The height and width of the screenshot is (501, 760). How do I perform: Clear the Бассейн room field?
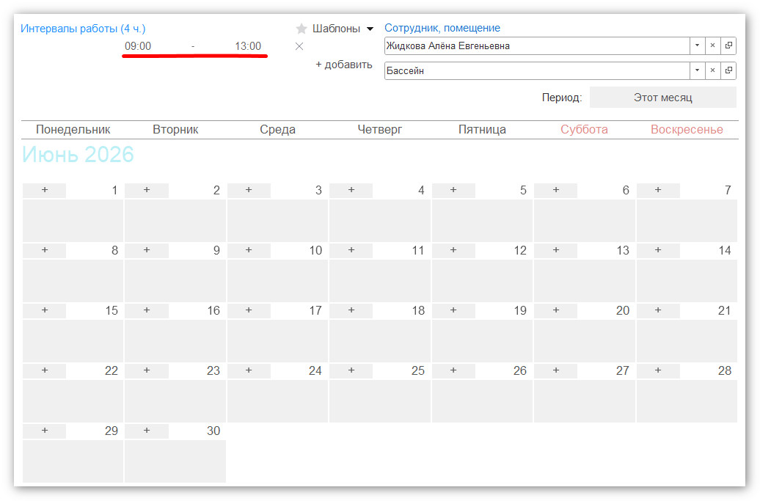coord(712,70)
